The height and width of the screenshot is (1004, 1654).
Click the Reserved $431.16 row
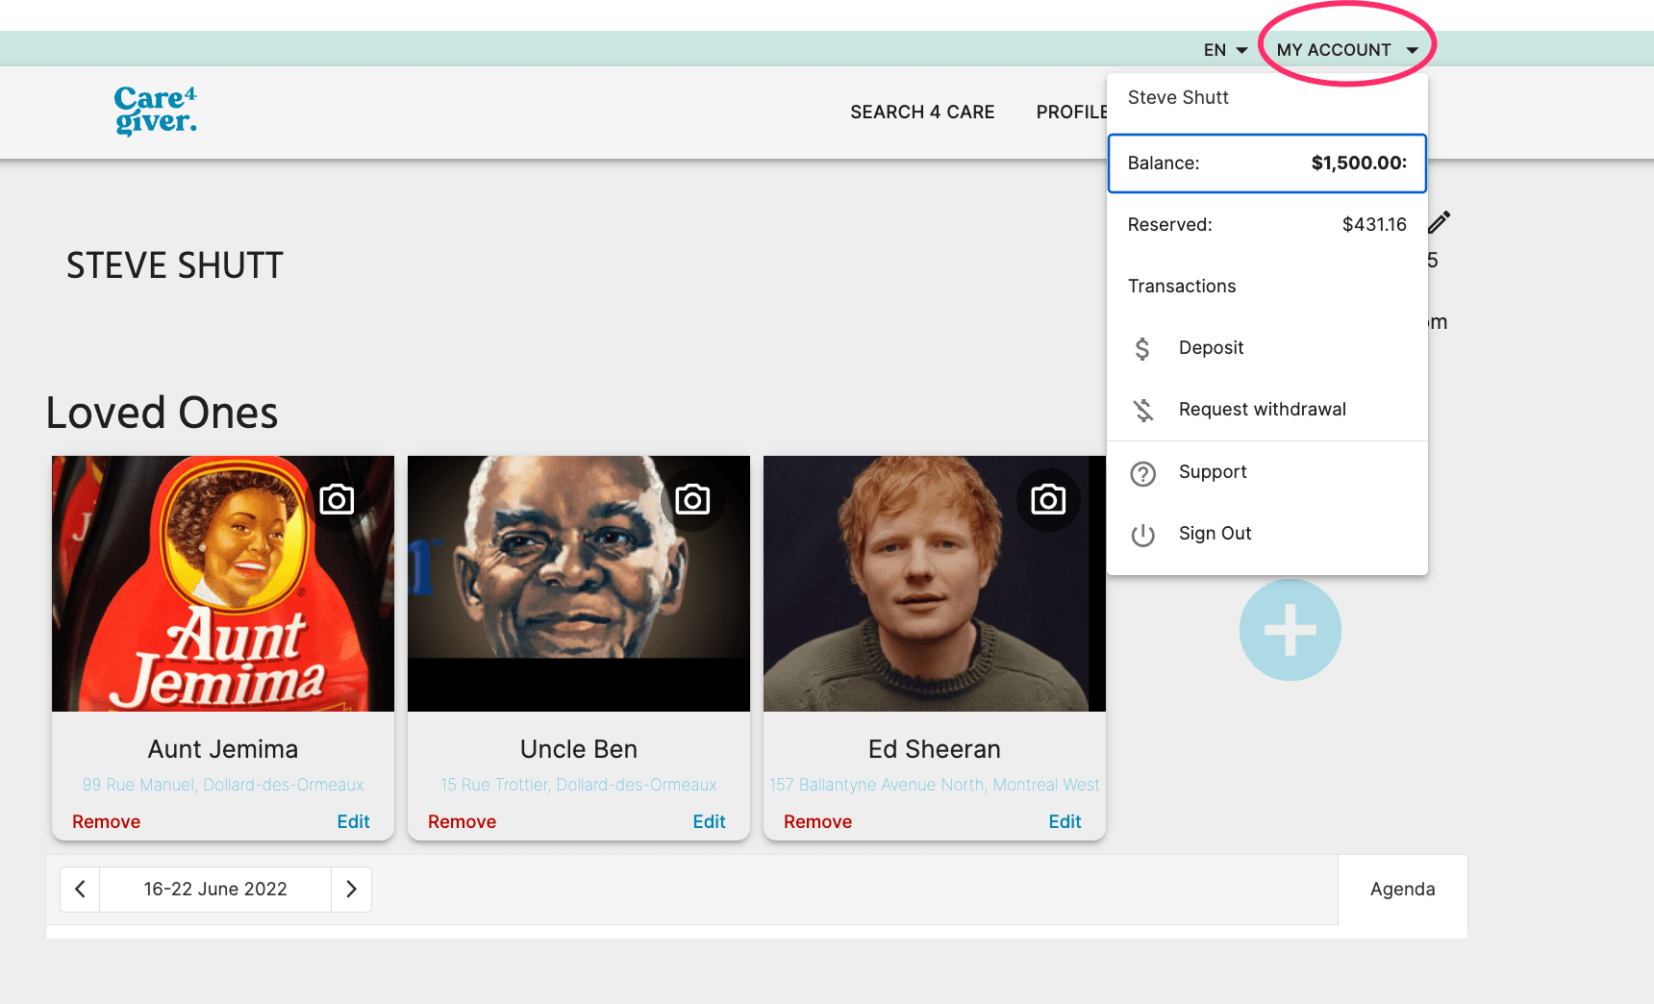[1267, 225]
